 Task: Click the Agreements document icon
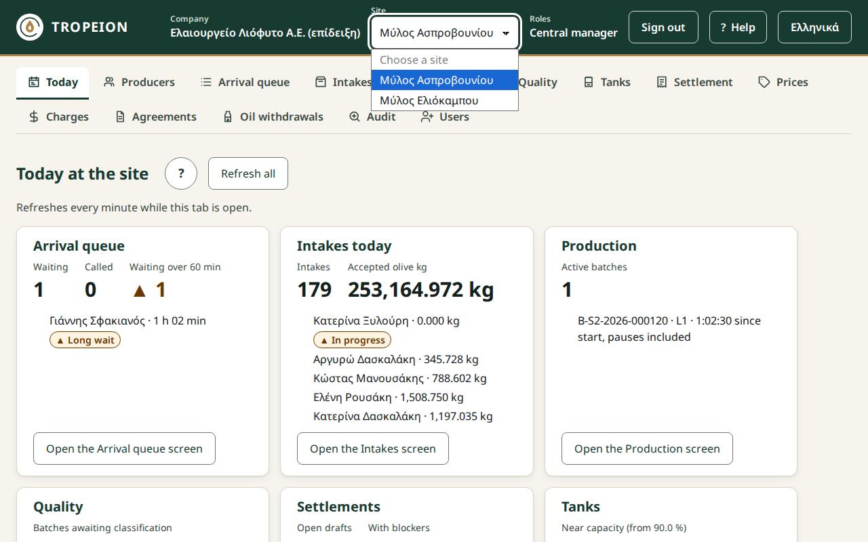tap(120, 117)
